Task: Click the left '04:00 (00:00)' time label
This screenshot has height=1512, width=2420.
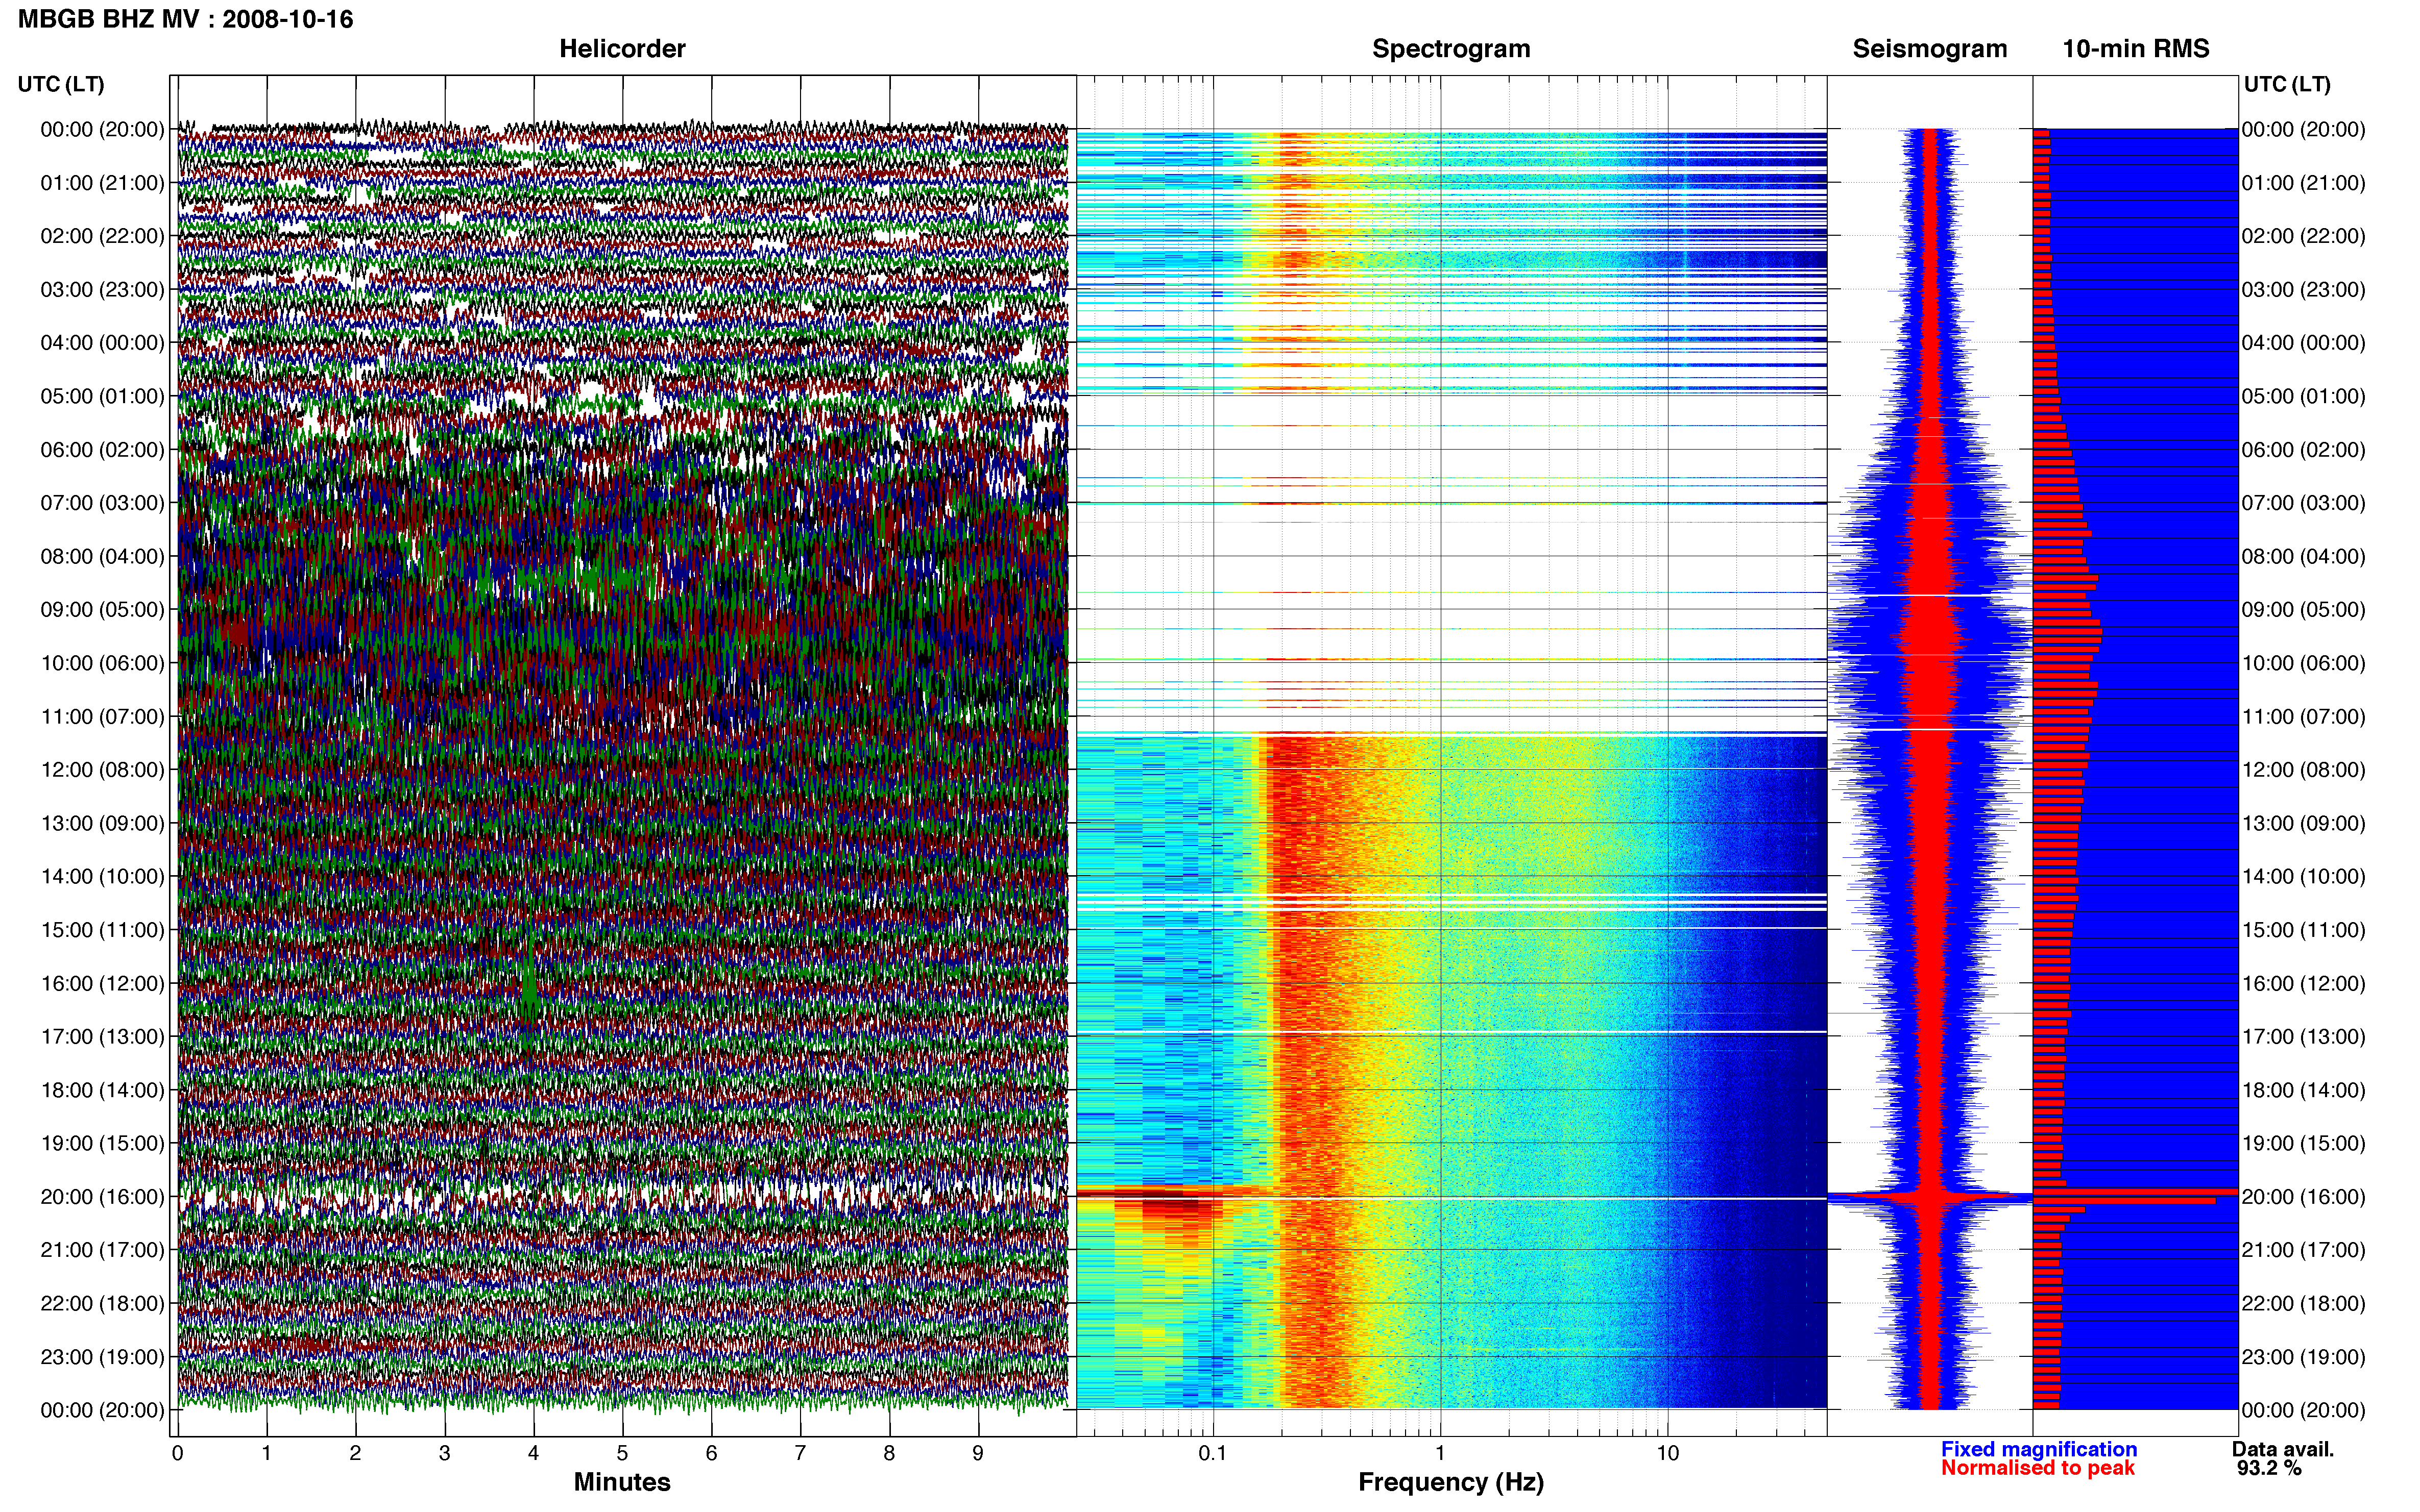Action: 102,343
